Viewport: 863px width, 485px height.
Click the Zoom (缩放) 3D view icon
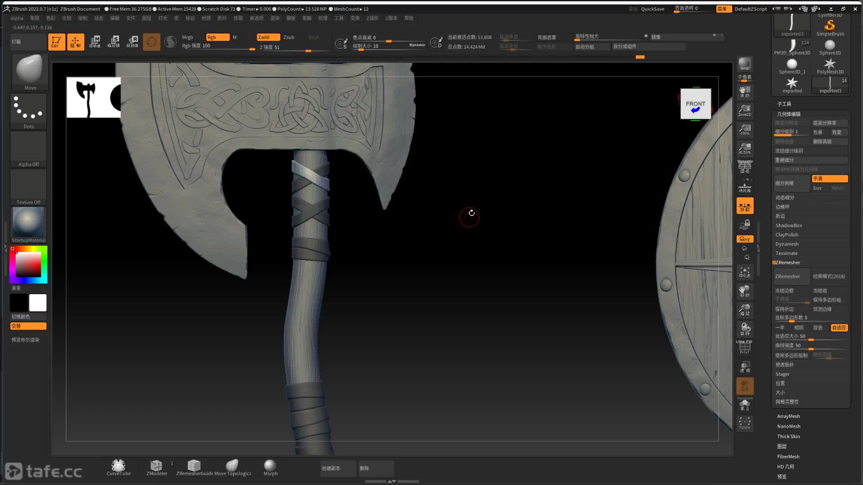click(745, 310)
